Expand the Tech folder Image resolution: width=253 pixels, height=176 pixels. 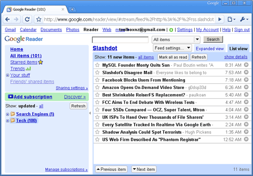(7, 121)
